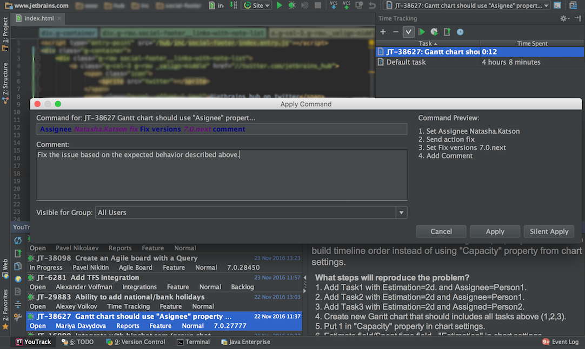This screenshot has width=585, height=349.
Task: Close the index.html editor tab
Action: (59, 18)
